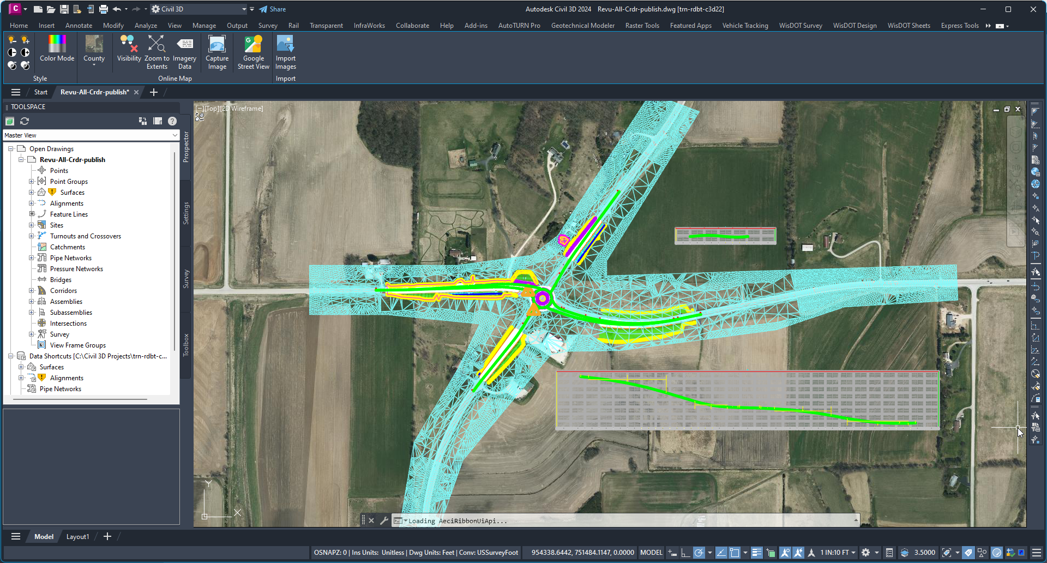Click Zoom to Extents in Online Map
This screenshot has width=1047, height=563.
point(157,52)
